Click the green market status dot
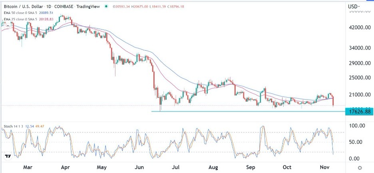The image size is (374, 173). tap(105, 6)
